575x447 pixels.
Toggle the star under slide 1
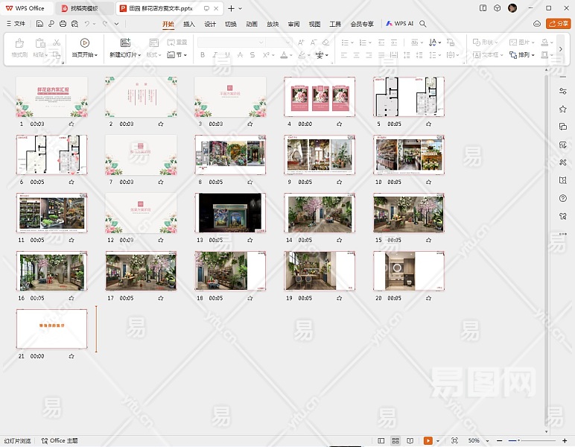(x=72, y=124)
